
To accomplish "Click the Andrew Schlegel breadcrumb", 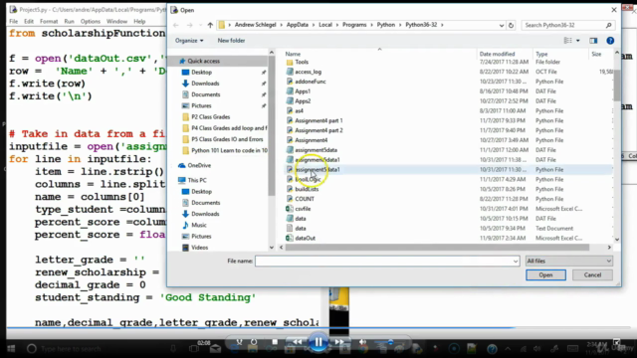I will click(x=255, y=25).
